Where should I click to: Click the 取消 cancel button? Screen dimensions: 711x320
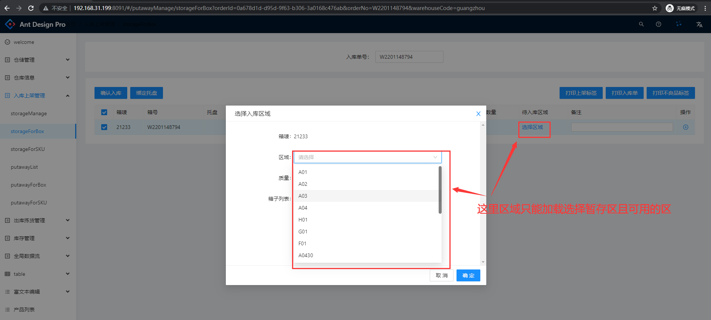point(441,275)
